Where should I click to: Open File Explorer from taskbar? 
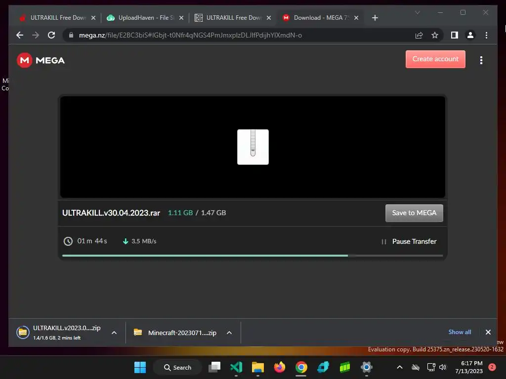coord(258,367)
